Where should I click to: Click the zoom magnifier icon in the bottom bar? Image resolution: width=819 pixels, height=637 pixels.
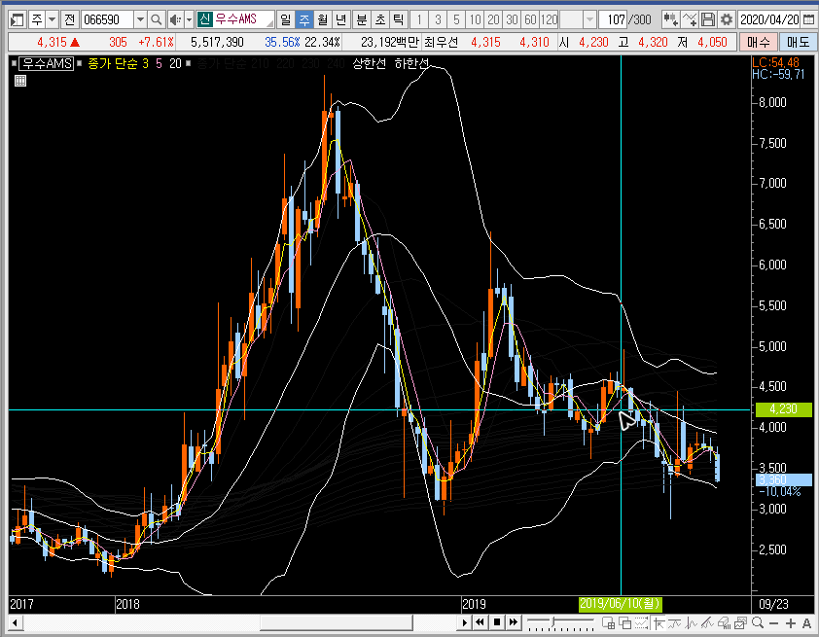(x=758, y=622)
